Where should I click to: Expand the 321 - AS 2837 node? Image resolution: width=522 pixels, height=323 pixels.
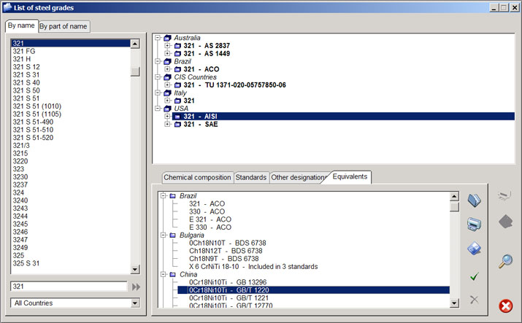pos(168,46)
